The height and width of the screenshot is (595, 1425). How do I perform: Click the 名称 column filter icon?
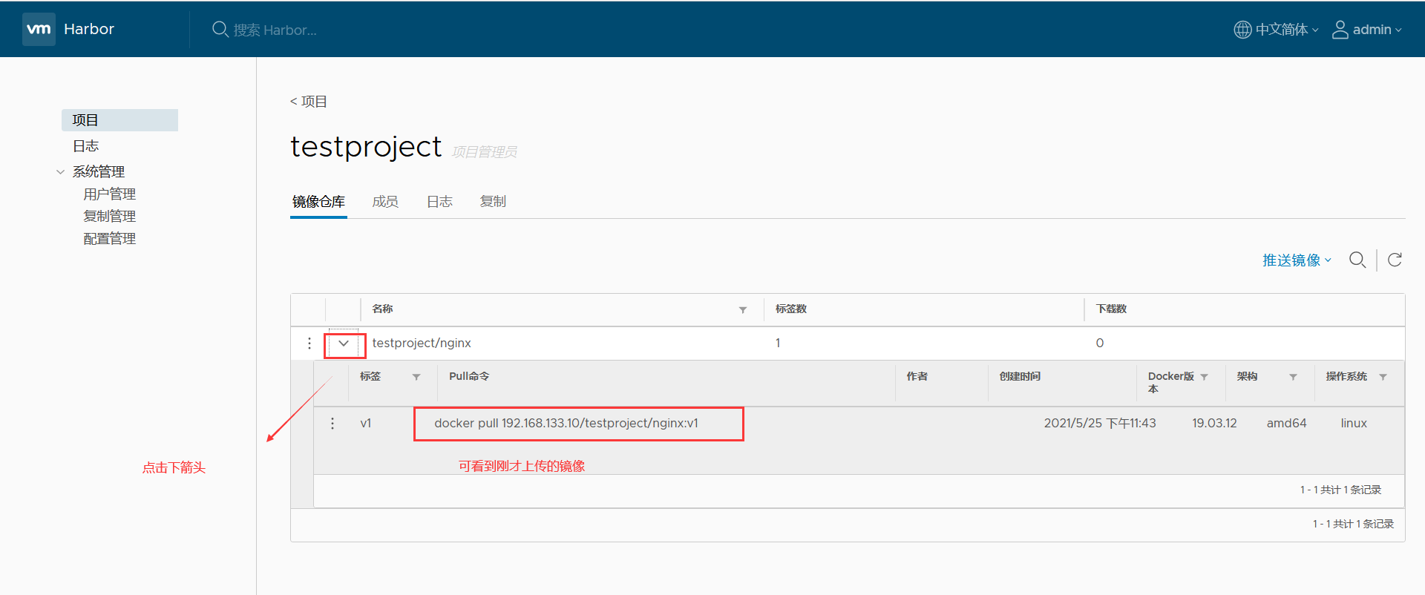coord(743,310)
